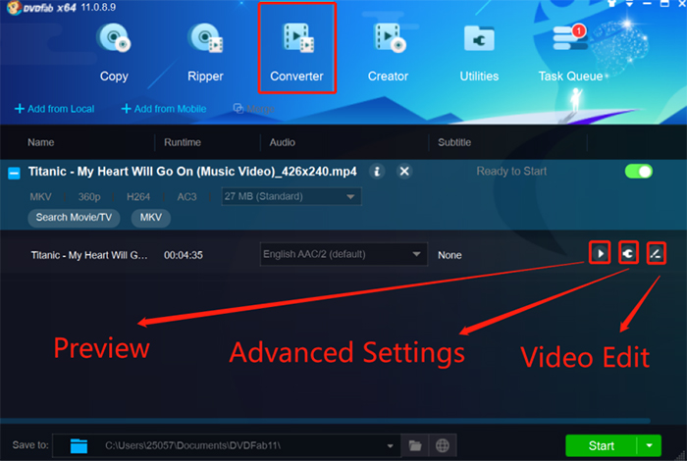The width and height of the screenshot is (687, 461).
Task: Click the Runtime column header
Action: pos(183,142)
